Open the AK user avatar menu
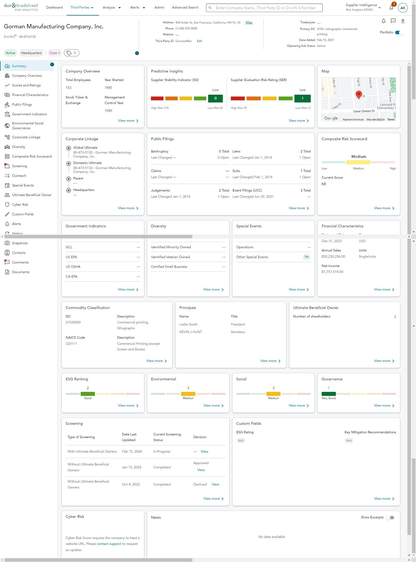416x562 pixels. pos(403,8)
